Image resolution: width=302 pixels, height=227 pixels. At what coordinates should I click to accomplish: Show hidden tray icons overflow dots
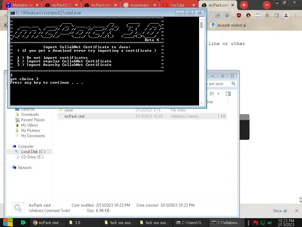[248, 223]
